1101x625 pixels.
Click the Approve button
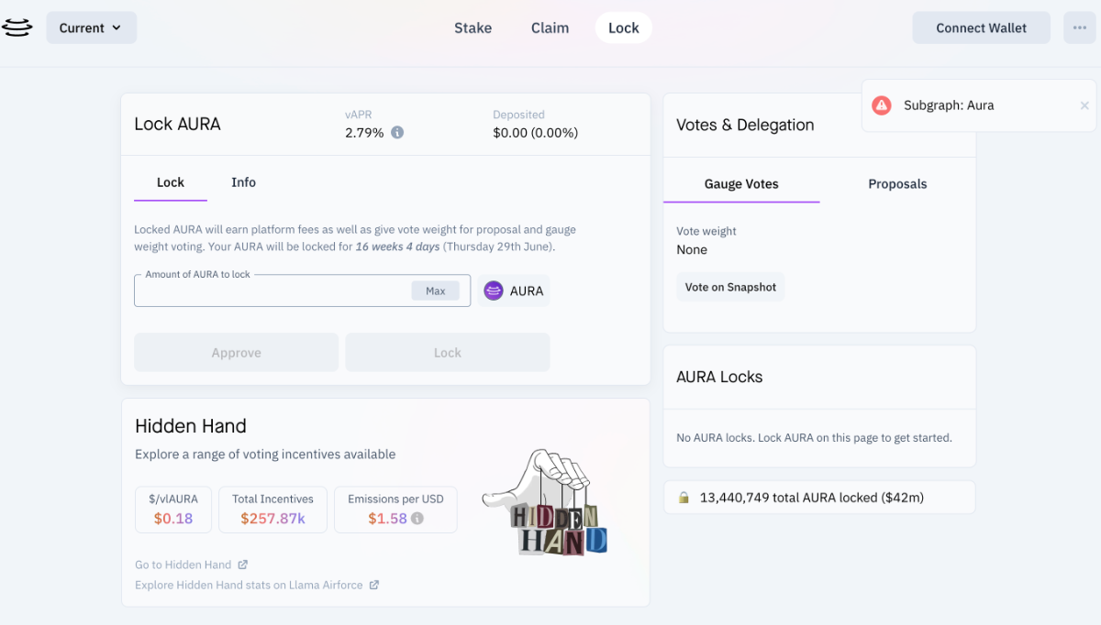237,353
